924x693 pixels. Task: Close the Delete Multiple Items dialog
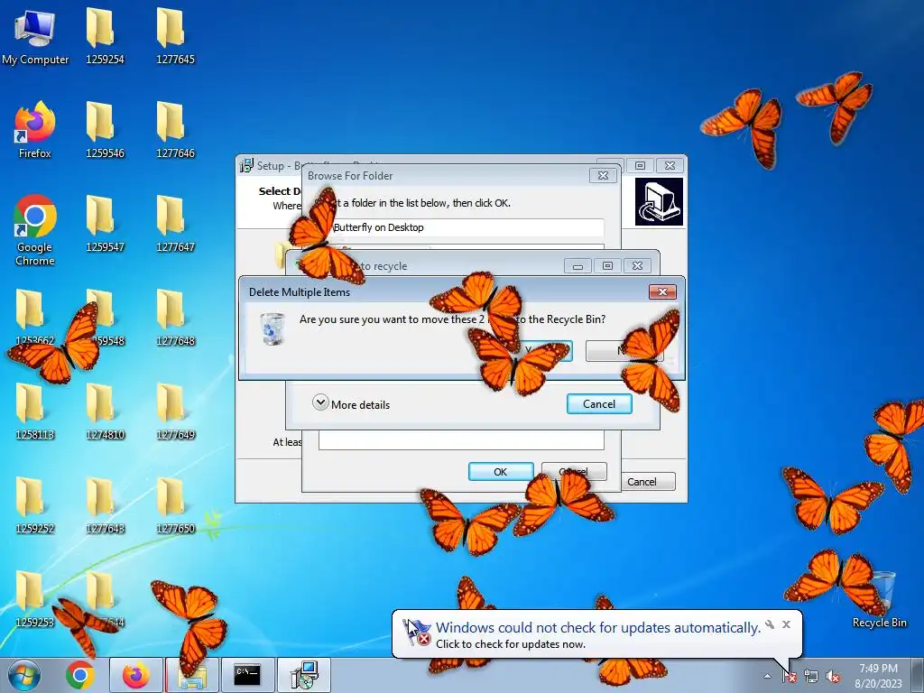click(662, 291)
